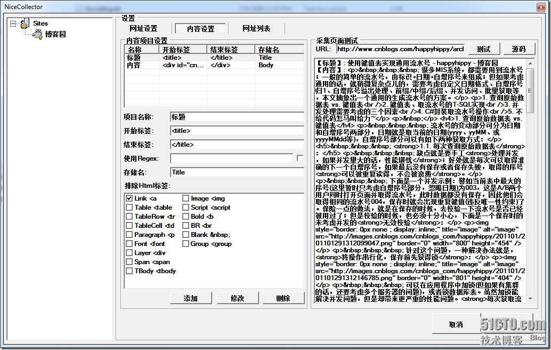Image resolution: width=551 pixels, height=350 pixels.
Task: Check the TableCell <td checkbox
Action: pos(129,226)
